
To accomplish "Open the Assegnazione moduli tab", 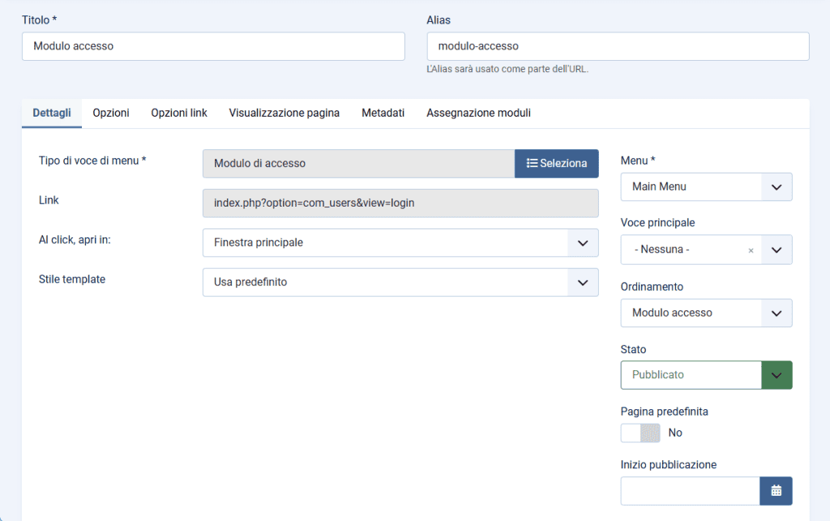I will click(478, 113).
